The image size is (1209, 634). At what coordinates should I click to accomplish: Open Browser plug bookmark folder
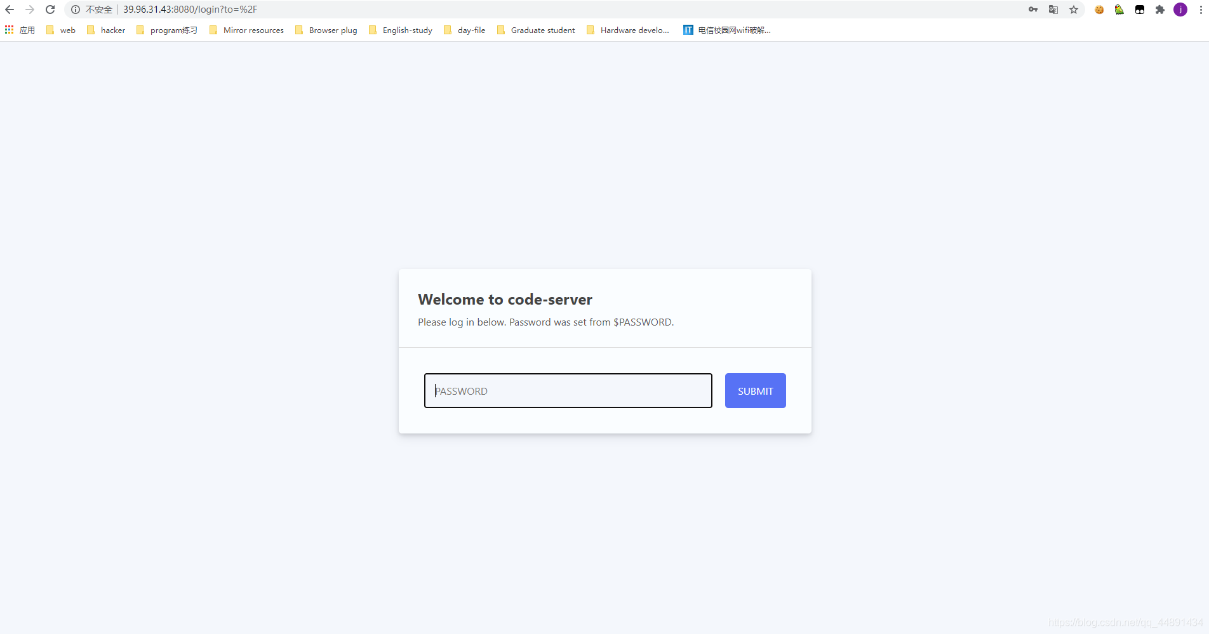click(326, 30)
